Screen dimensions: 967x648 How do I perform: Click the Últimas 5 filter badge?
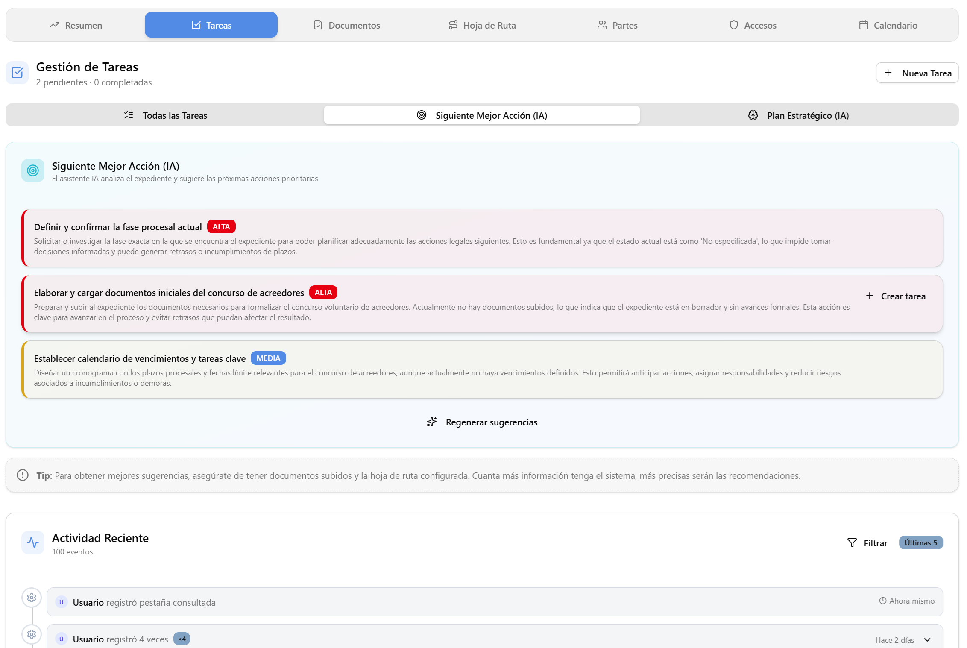pos(921,542)
